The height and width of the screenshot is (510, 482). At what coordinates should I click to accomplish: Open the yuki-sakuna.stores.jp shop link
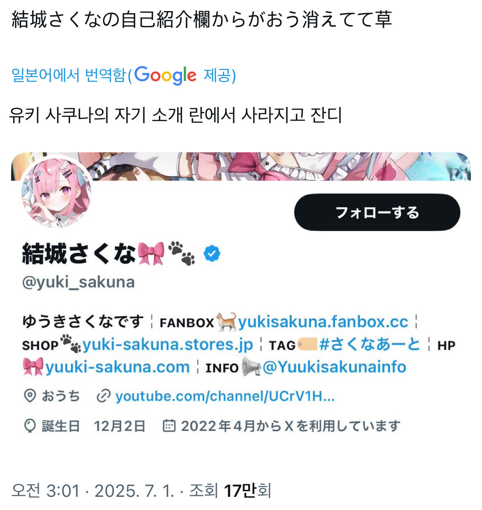pyautogui.click(x=168, y=344)
